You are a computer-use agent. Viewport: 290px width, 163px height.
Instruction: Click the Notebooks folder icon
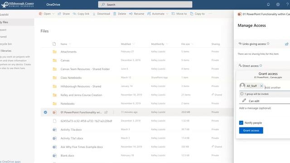point(54,104)
